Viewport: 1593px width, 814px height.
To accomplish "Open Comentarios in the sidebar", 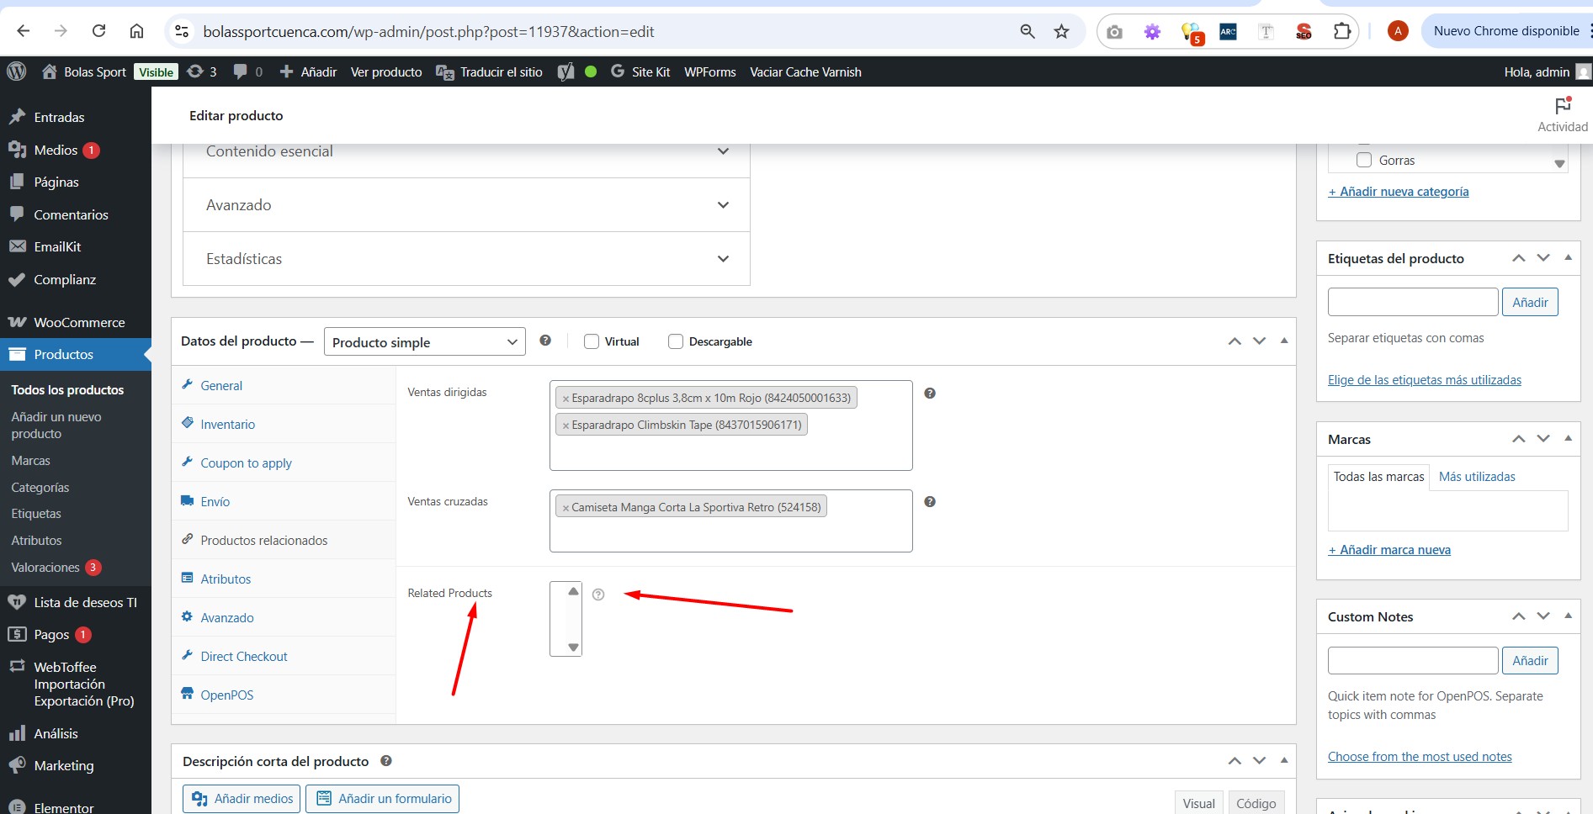I will [x=71, y=214].
